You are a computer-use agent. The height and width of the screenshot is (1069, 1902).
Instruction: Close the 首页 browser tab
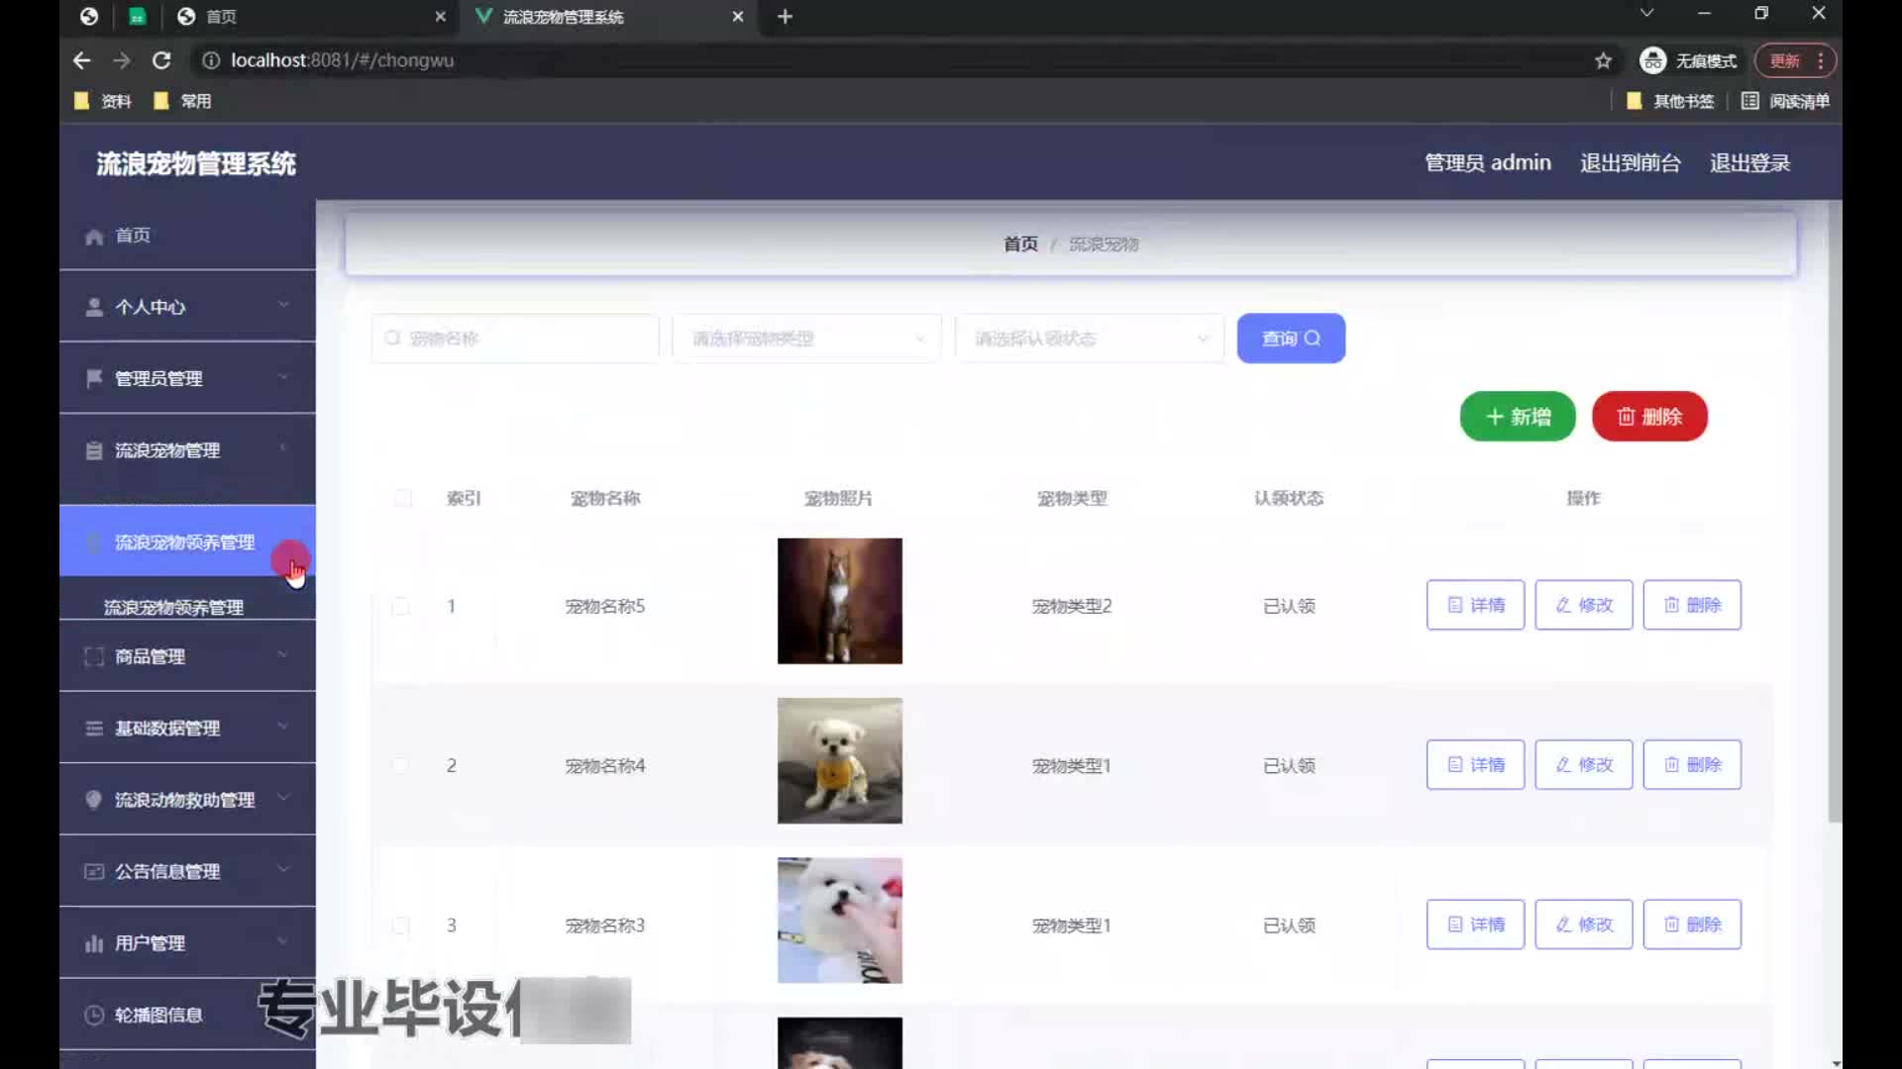[x=440, y=17]
